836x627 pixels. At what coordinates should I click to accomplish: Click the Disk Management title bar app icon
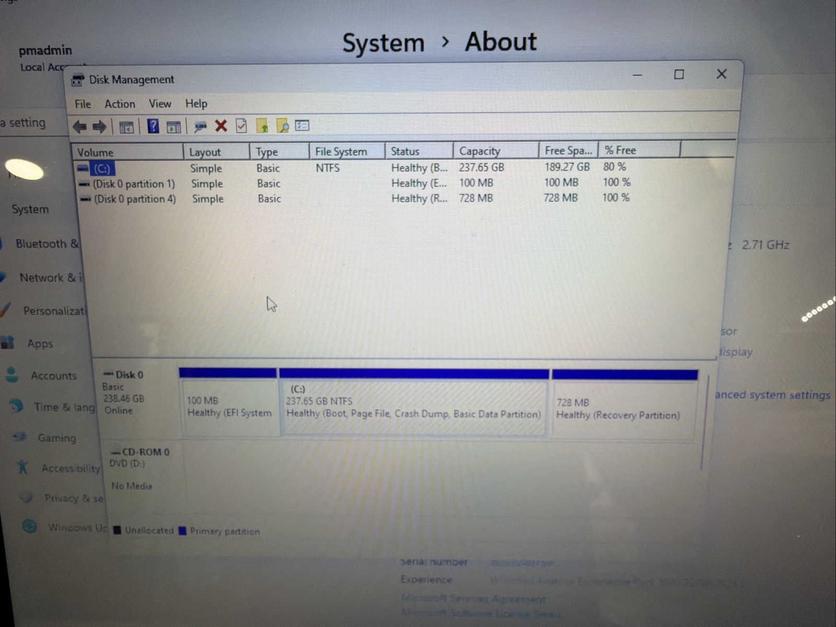click(77, 80)
